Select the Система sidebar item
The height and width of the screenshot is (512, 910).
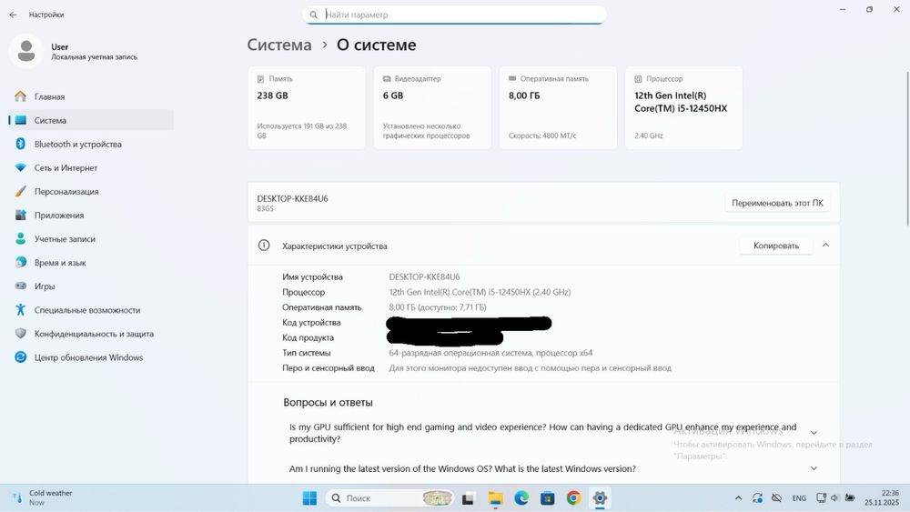click(91, 120)
